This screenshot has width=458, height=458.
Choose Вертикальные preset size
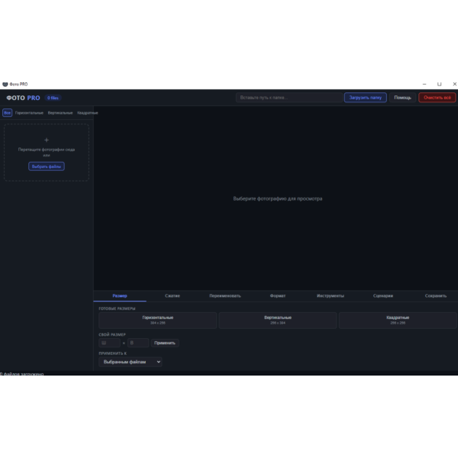[278, 321]
